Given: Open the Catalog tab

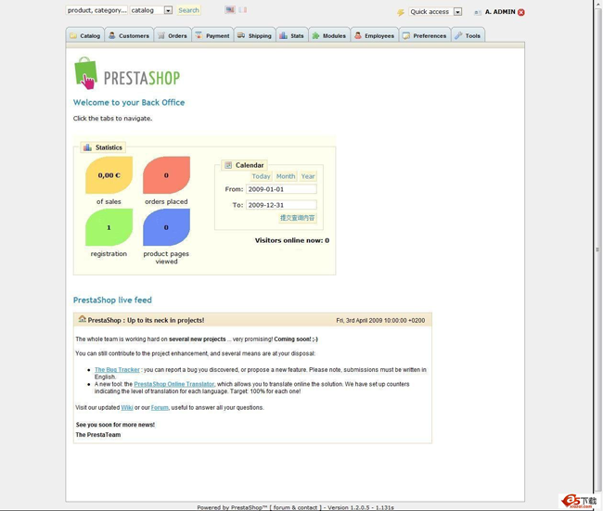Looking at the screenshot, I should (x=85, y=35).
